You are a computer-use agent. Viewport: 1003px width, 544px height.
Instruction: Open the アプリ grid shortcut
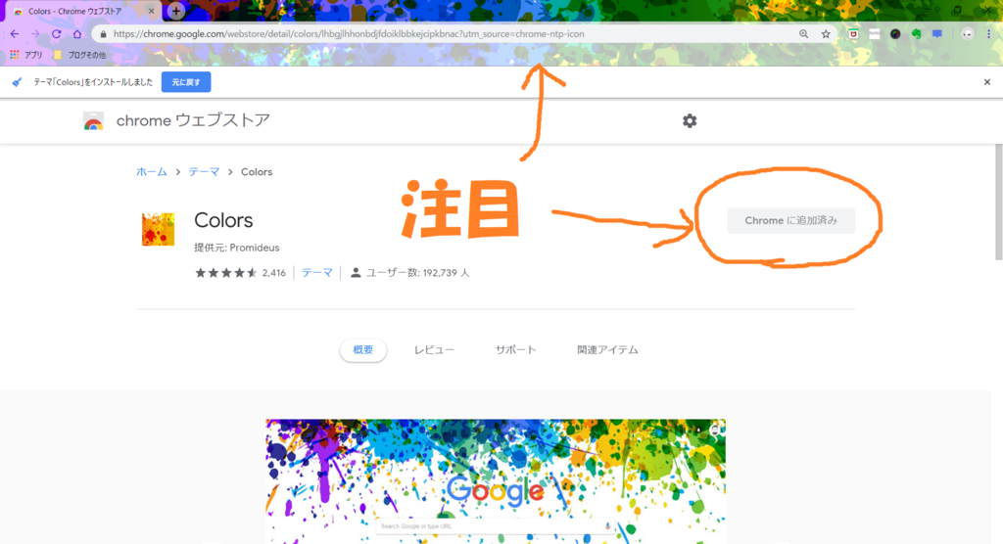click(26, 55)
